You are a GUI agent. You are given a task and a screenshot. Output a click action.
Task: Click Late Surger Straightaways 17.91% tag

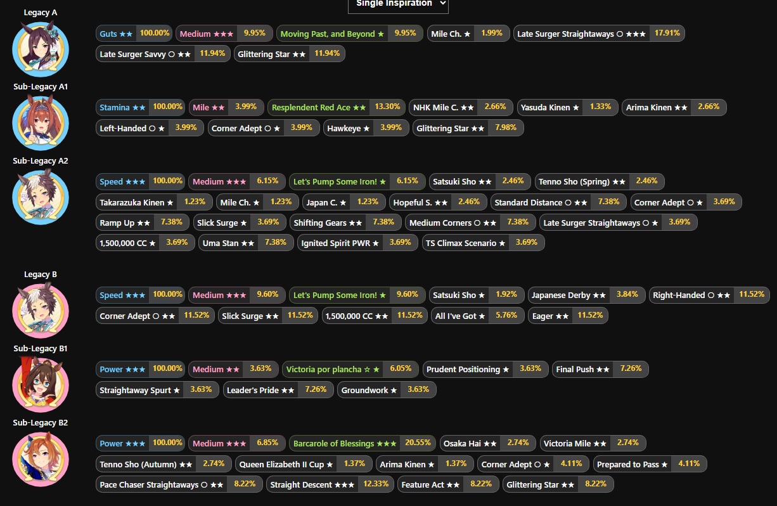click(599, 34)
